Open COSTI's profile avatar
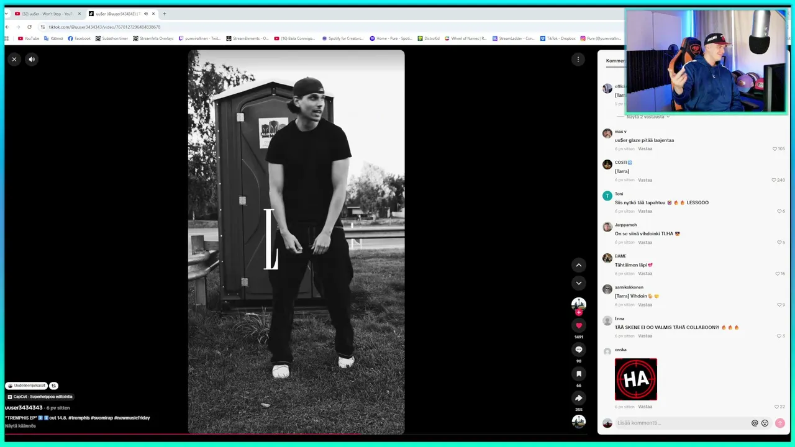795x447 pixels. point(607,165)
